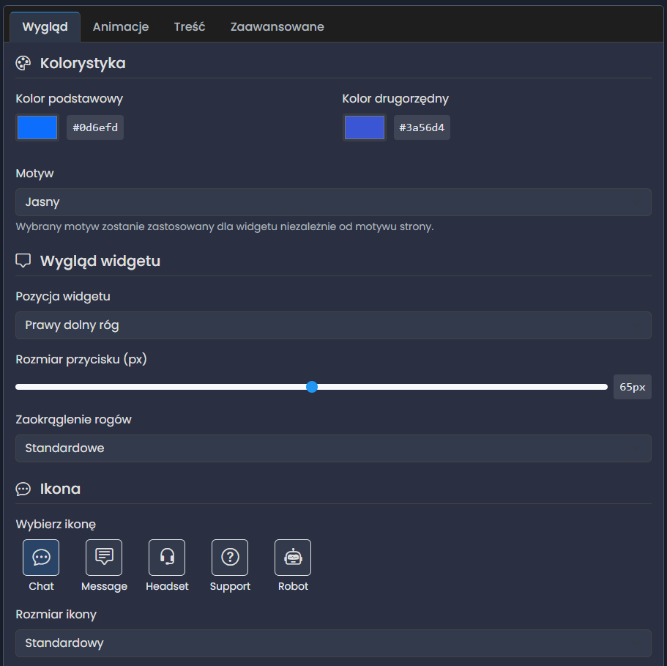Select the Support question mark icon
Screen dimensions: 667x666
pos(230,558)
